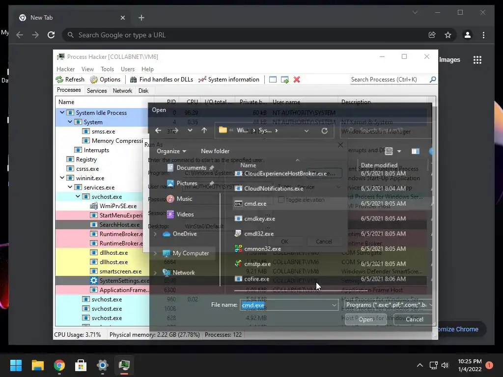Open File Explorer from the taskbar

37,365
